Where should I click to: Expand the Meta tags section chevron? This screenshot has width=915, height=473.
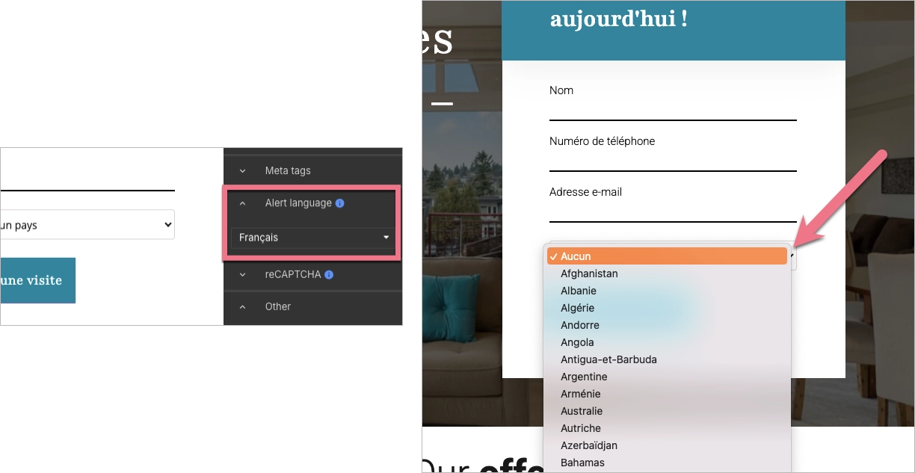pyautogui.click(x=242, y=171)
